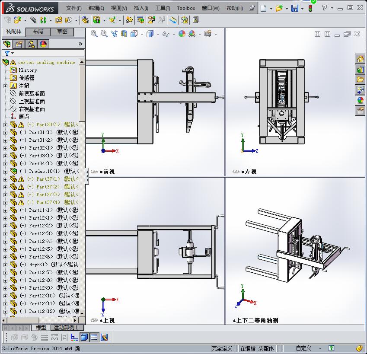Click Show Hidden Components icon

pos(86,20)
